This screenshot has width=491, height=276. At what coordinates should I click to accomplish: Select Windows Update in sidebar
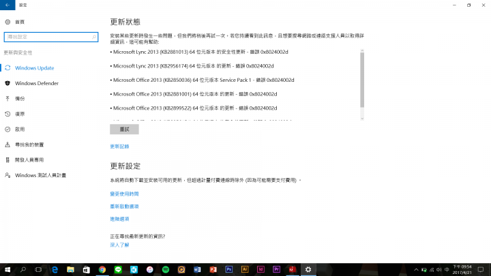click(x=35, y=68)
